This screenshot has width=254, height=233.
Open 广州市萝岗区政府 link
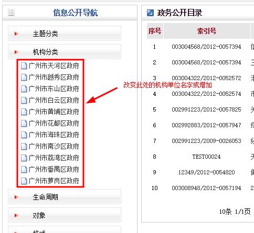tap(54, 181)
